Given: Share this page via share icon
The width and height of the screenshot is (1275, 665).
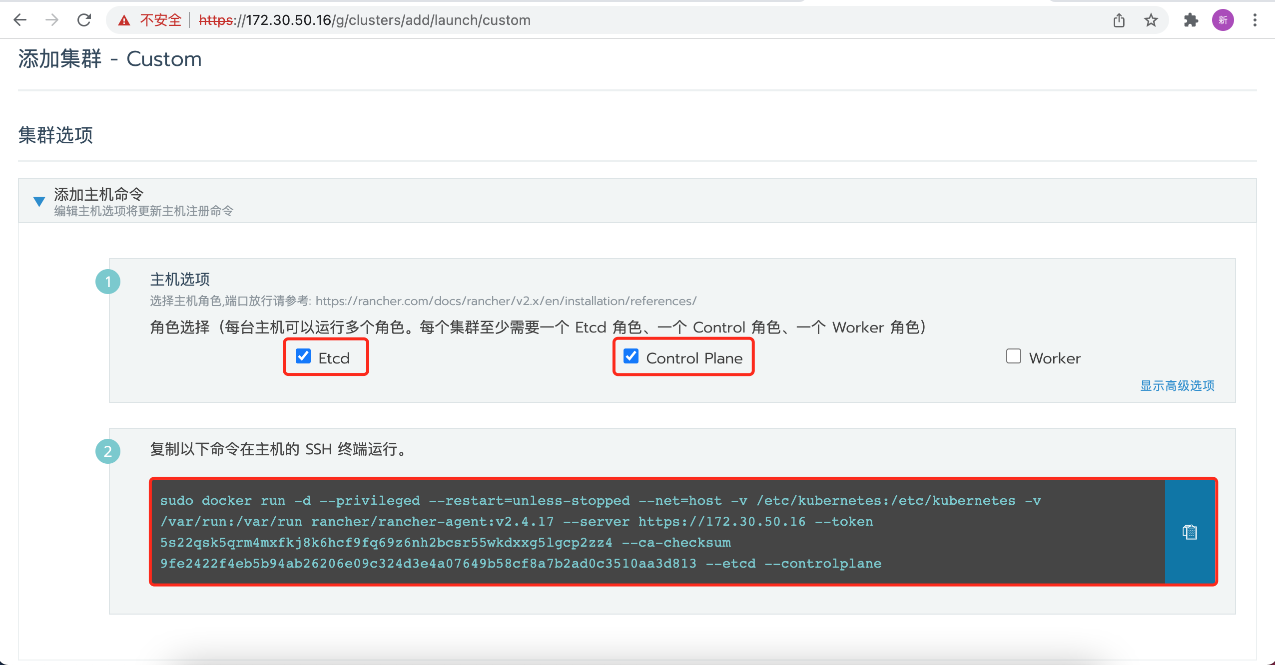Looking at the screenshot, I should point(1119,20).
